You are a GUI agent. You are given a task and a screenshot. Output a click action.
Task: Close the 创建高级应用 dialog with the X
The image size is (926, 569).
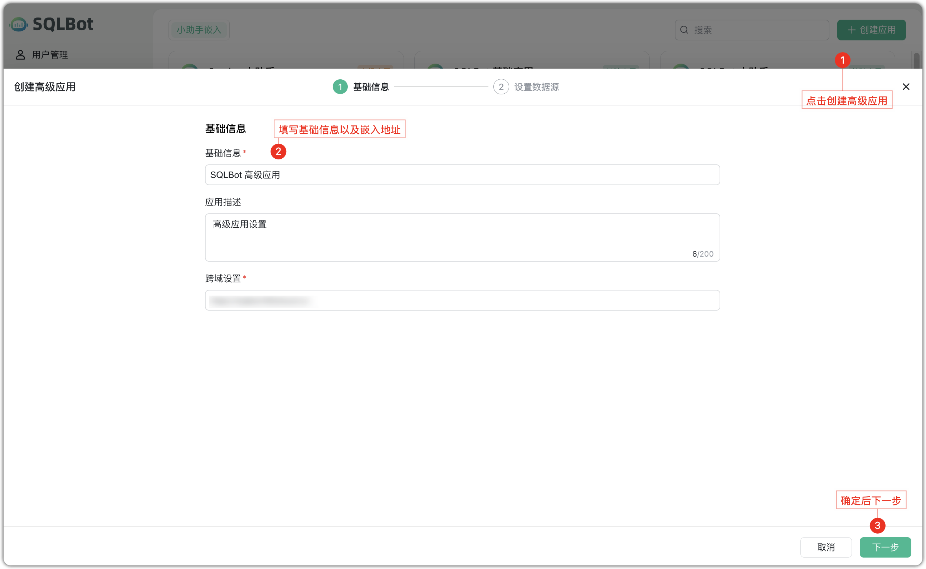click(x=906, y=86)
